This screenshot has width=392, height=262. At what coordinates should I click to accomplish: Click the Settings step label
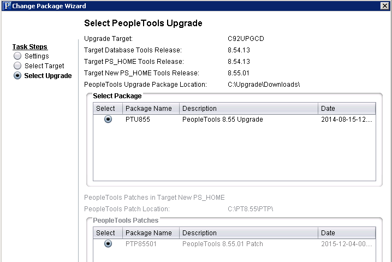pyautogui.click(x=37, y=56)
